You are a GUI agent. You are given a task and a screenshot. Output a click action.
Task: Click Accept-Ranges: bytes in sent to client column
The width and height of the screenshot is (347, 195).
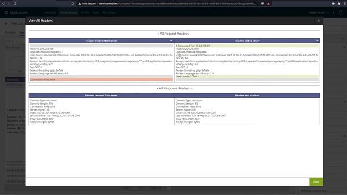pyautogui.click(x=188, y=122)
